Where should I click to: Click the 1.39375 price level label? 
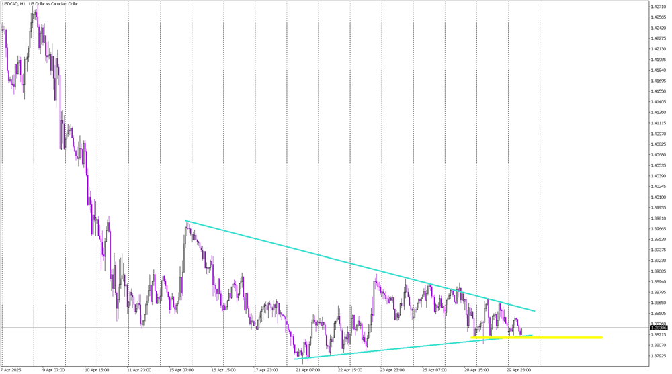pos(659,250)
